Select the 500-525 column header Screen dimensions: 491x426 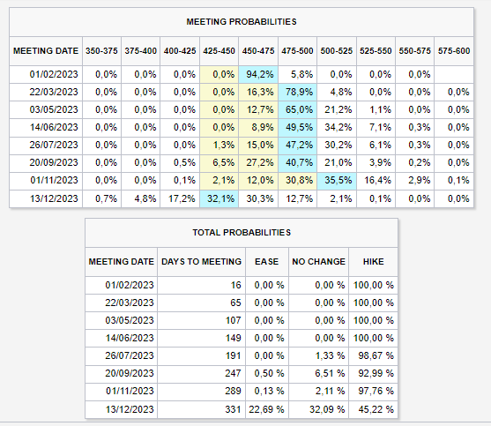coord(337,51)
